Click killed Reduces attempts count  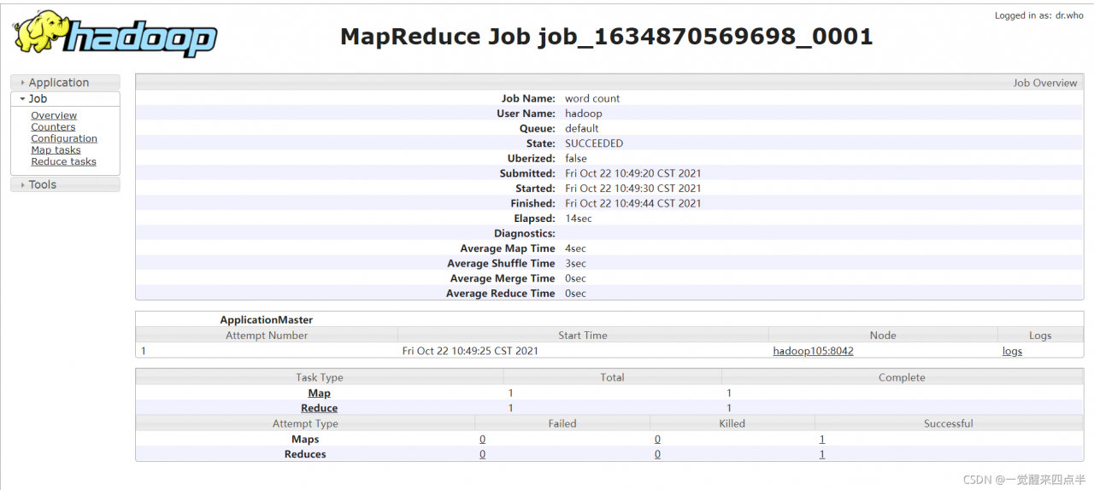(x=657, y=454)
